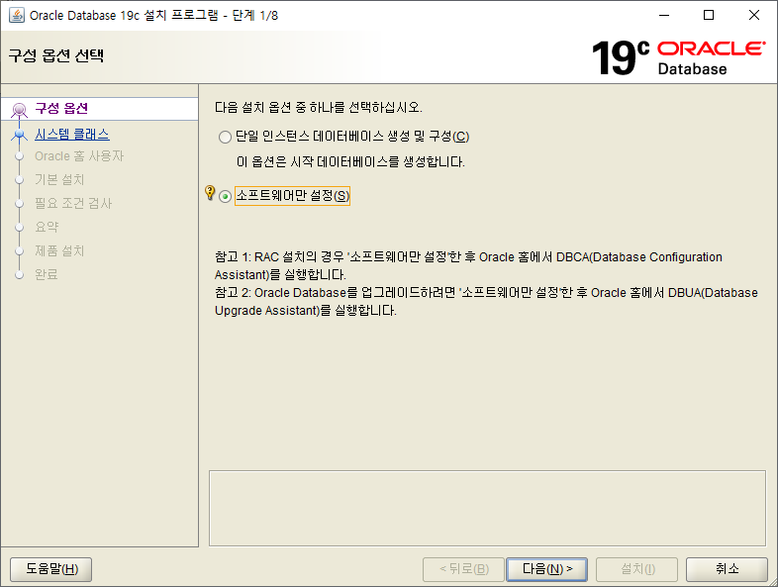
Task: Click the 구성 옵션 step marker icon
Action: pos(20,110)
